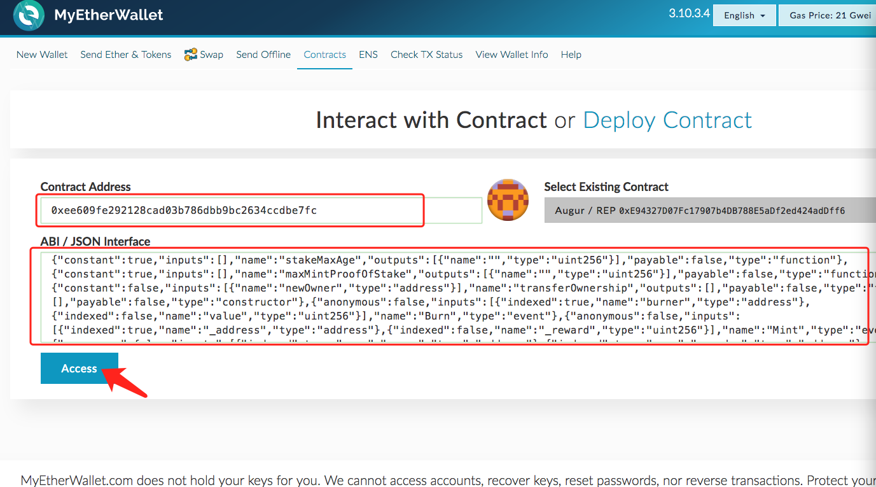The width and height of the screenshot is (876, 487).
Task: Click the Interact with Contract heading
Action: 431,120
